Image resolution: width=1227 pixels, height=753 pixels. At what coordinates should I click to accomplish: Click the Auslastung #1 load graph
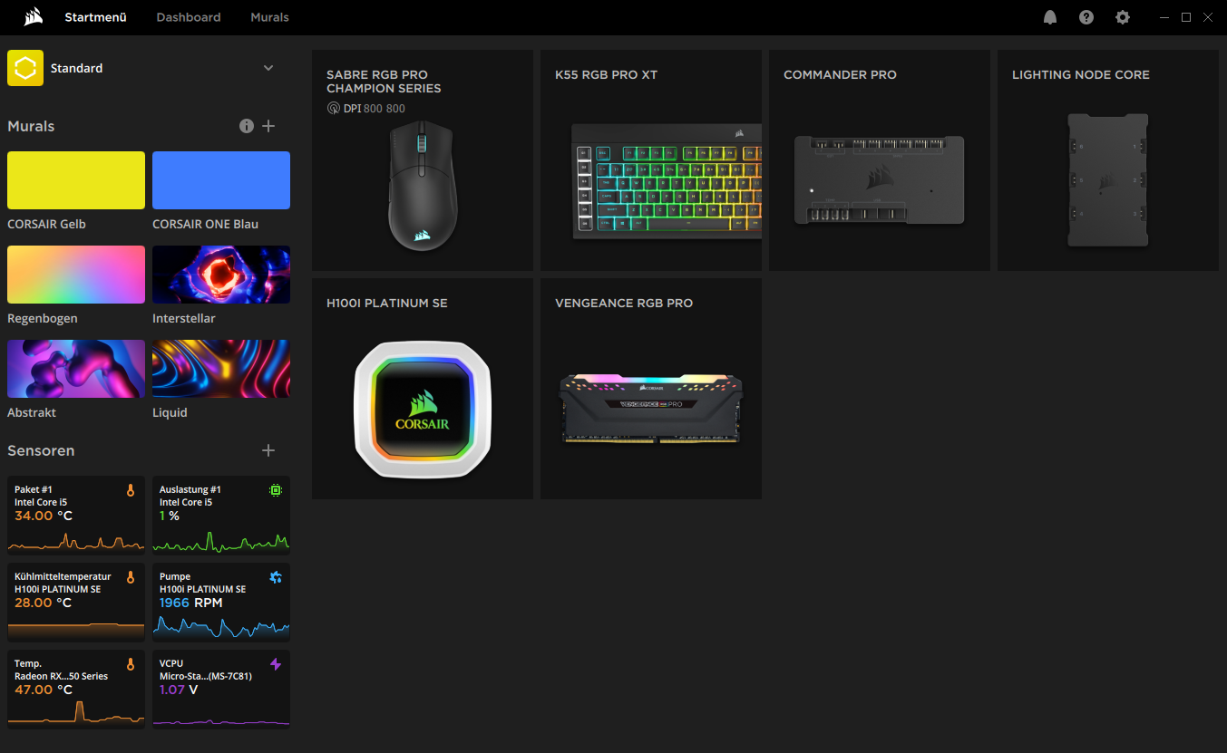tap(221, 540)
